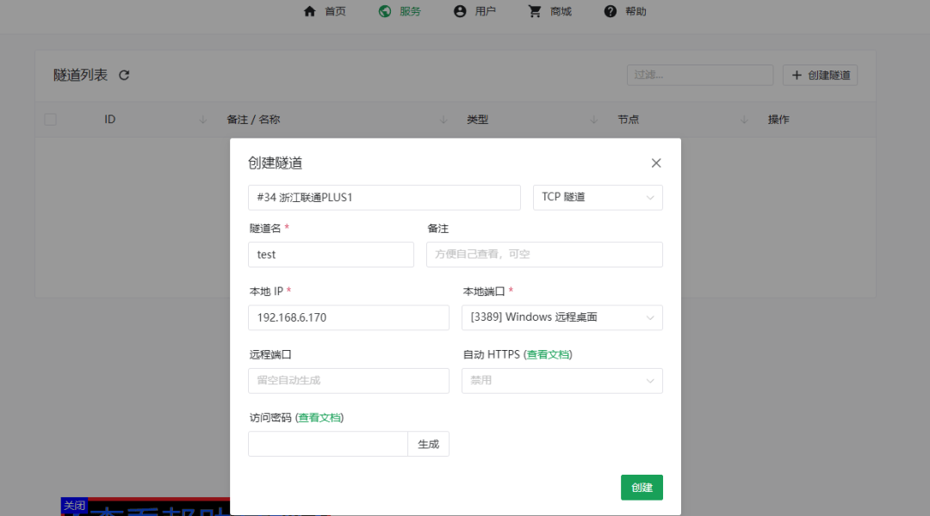Open 查看文档 link beside 自动 HTTPS

pos(548,354)
